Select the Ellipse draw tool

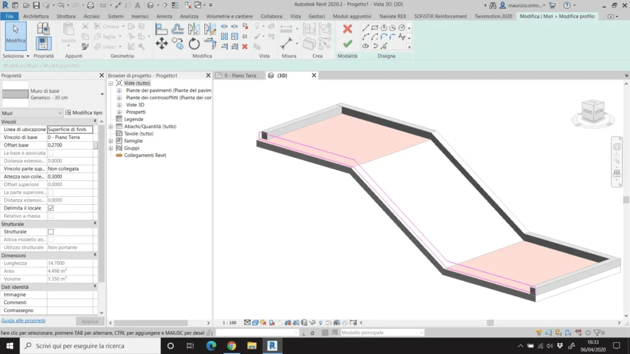365,46
